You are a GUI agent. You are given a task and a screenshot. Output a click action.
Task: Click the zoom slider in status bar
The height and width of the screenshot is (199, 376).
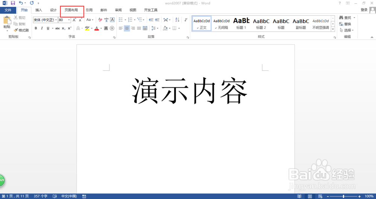pyautogui.click(x=344, y=196)
